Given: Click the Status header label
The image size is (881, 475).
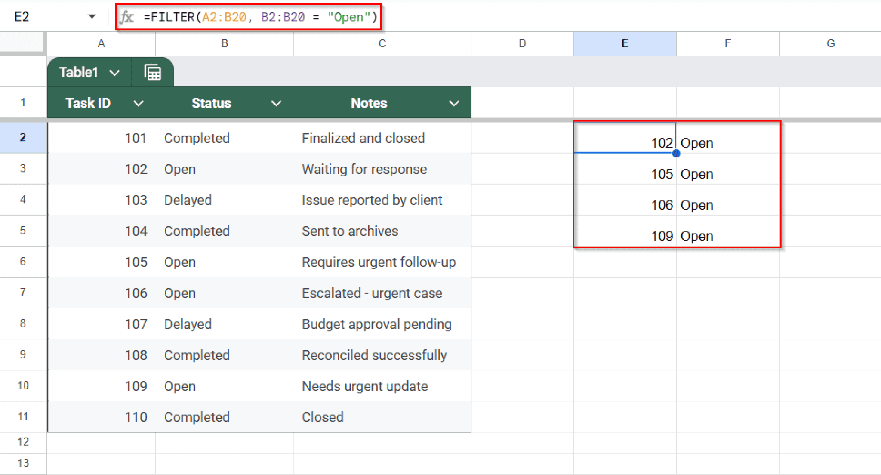Looking at the screenshot, I should (211, 103).
